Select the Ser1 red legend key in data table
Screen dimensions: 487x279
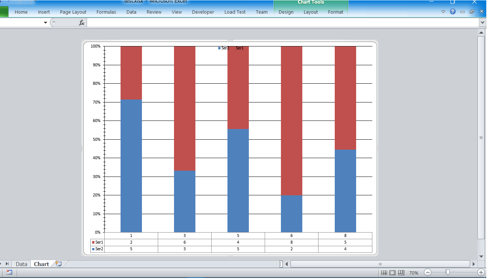93,243
